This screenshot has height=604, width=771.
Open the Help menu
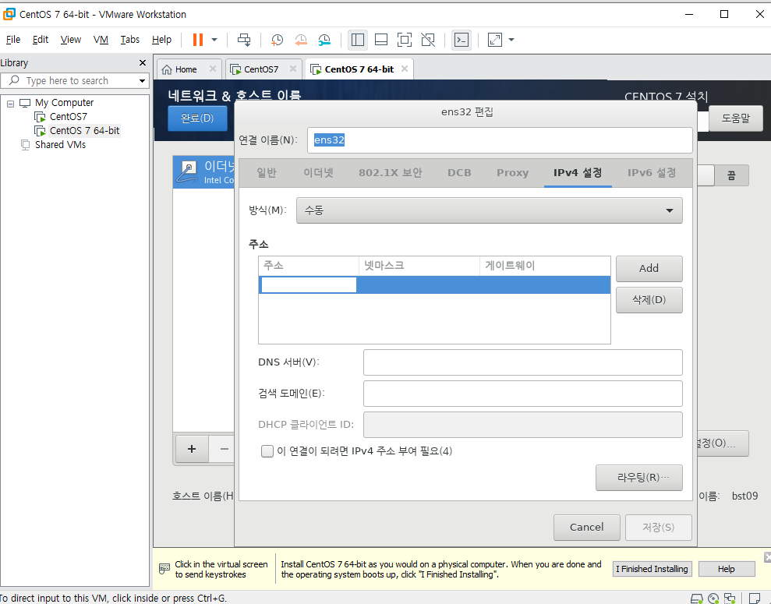click(161, 39)
